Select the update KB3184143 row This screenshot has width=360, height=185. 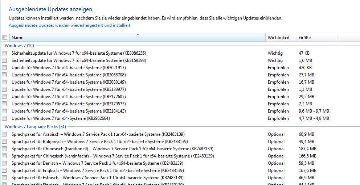tap(69, 111)
